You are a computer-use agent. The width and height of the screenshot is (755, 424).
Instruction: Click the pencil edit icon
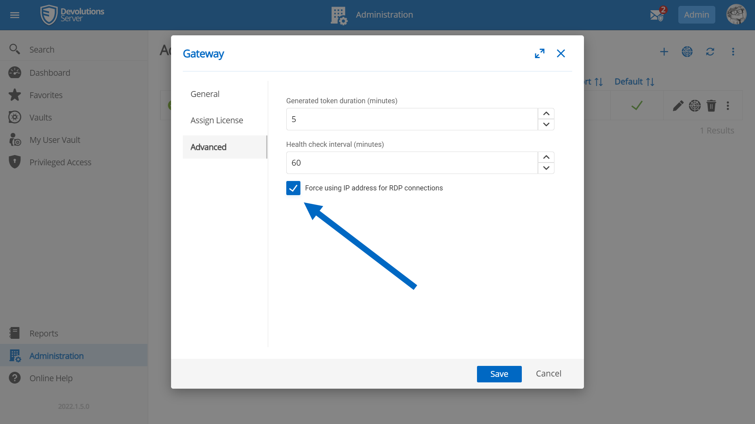678,106
